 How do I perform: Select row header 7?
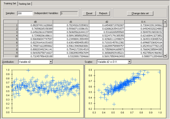(x=11, y=46)
